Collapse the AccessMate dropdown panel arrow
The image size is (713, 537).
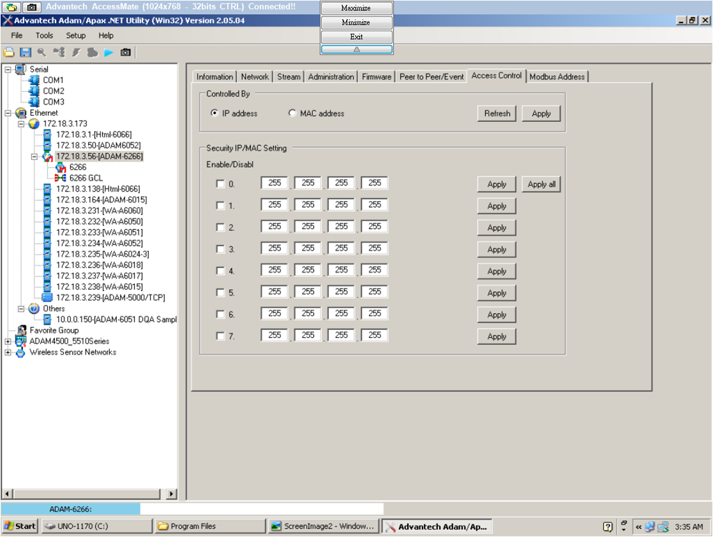coord(356,49)
